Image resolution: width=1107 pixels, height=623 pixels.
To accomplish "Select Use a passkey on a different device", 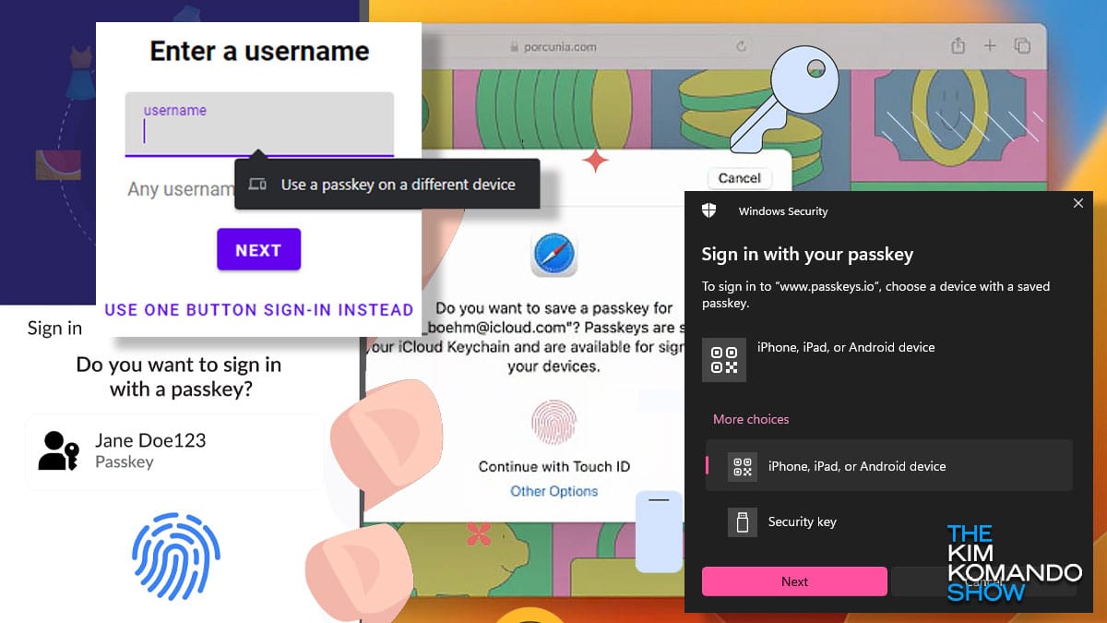I will [x=387, y=185].
